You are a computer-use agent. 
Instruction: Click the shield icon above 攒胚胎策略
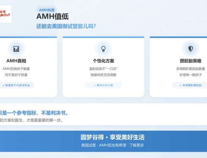point(190,49)
